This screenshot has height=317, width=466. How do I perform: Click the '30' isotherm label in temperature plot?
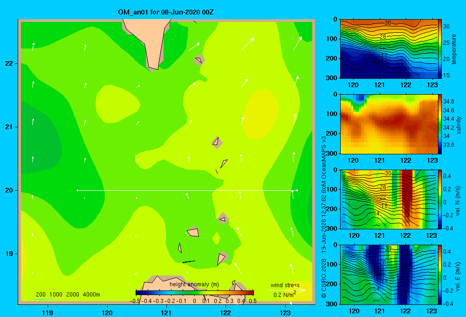click(388, 23)
